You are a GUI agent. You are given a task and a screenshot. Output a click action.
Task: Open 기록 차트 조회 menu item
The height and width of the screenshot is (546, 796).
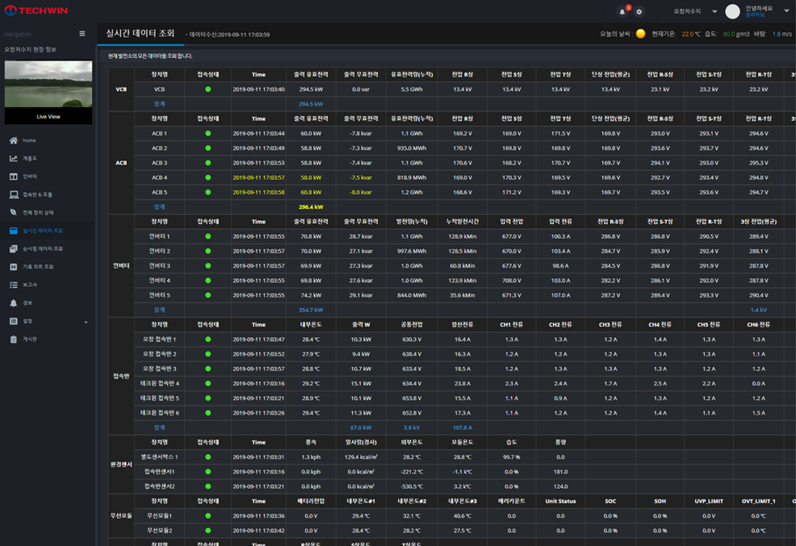pos(38,266)
